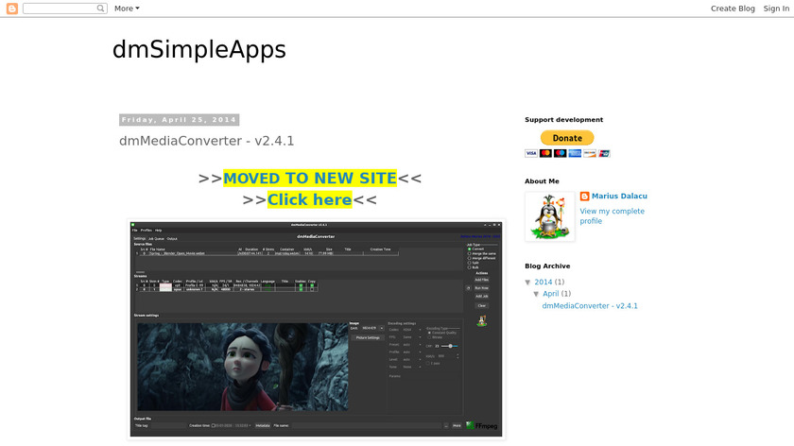This screenshot has height=446, width=794.
Task: Click the orange Blogger logo icon
Action: click(x=12, y=9)
